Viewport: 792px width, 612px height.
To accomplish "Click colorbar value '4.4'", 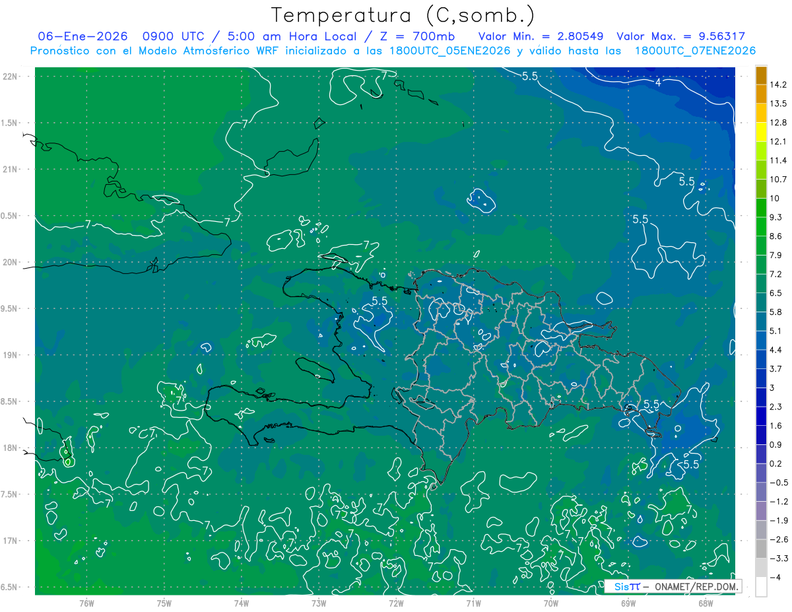I will point(776,350).
